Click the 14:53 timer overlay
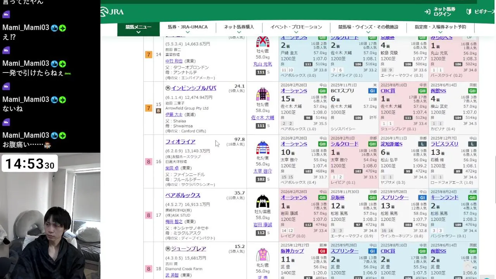 point(29,164)
